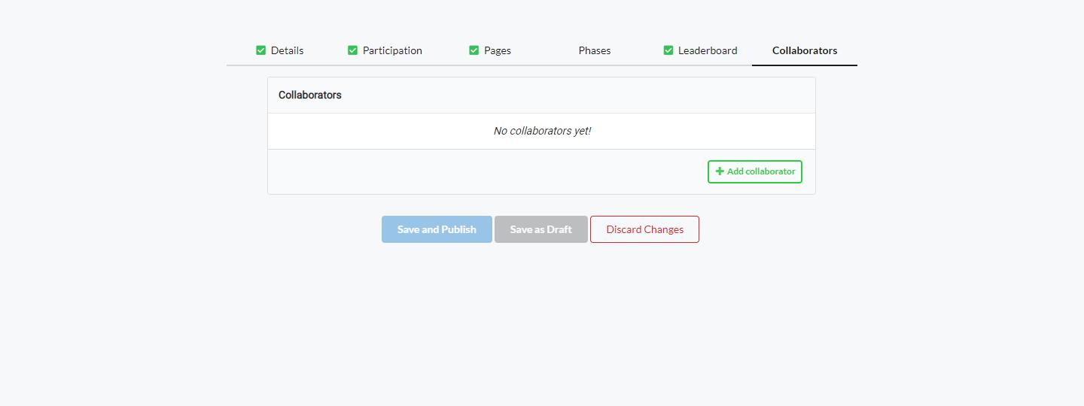Open the Leaderboard tab
The image size is (1084, 406).
coord(707,50)
